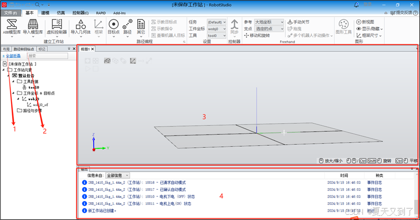Activate 手动关节 jog joint tool

(299, 22)
